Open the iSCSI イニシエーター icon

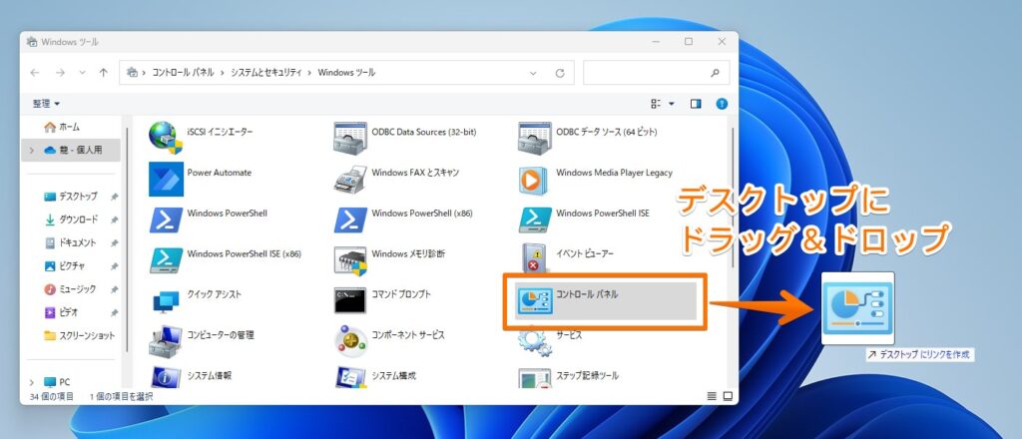166,138
